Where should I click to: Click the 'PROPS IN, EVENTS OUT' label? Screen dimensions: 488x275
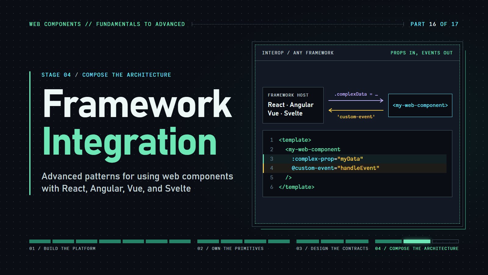[422, 53]
